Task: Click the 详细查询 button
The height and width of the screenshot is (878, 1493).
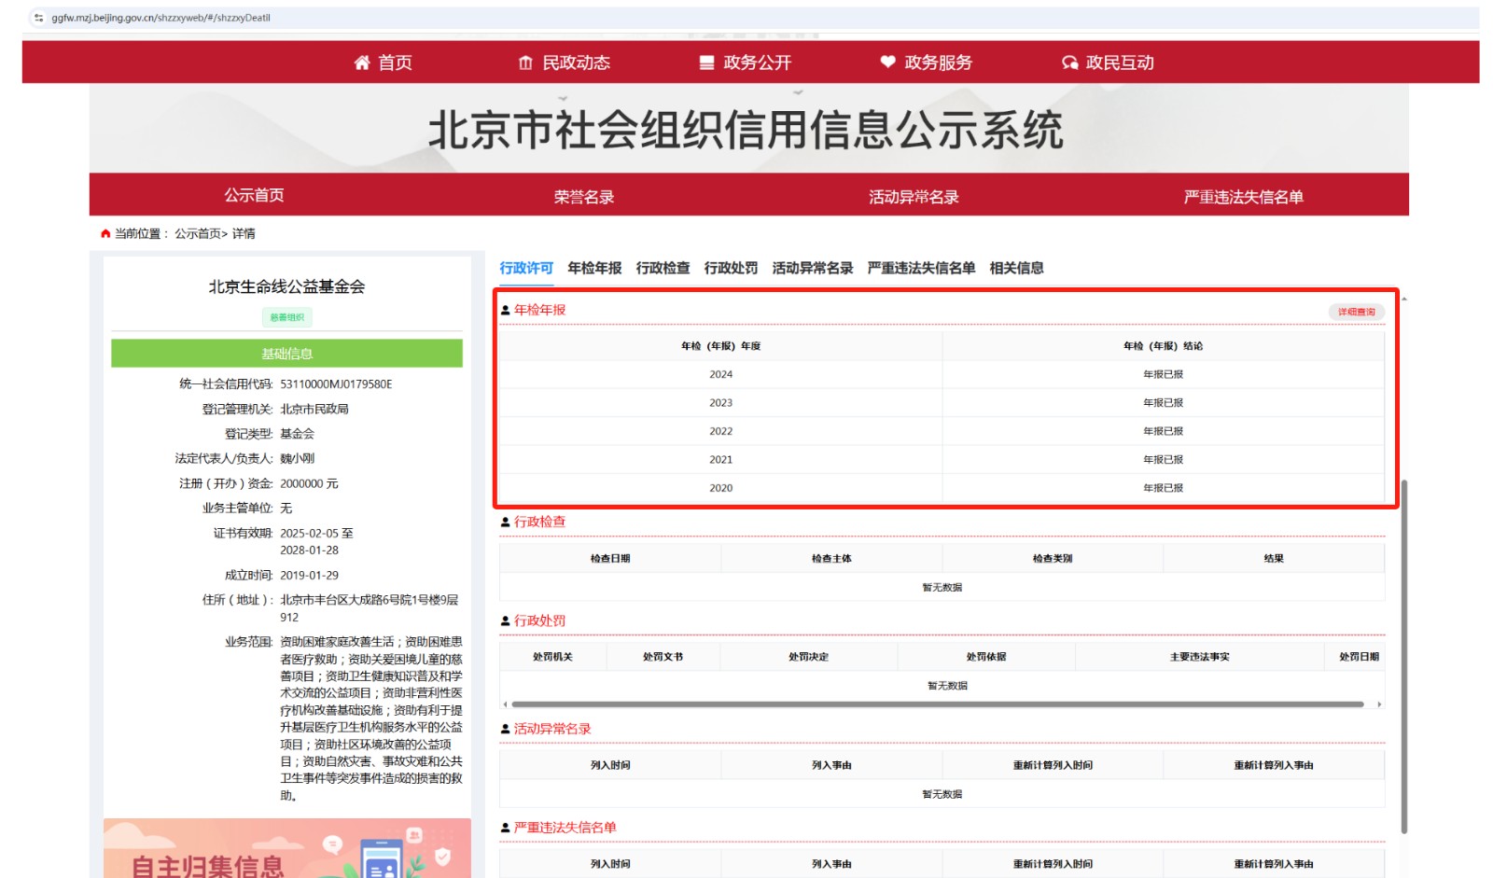Action: [x=1356, y=312]
